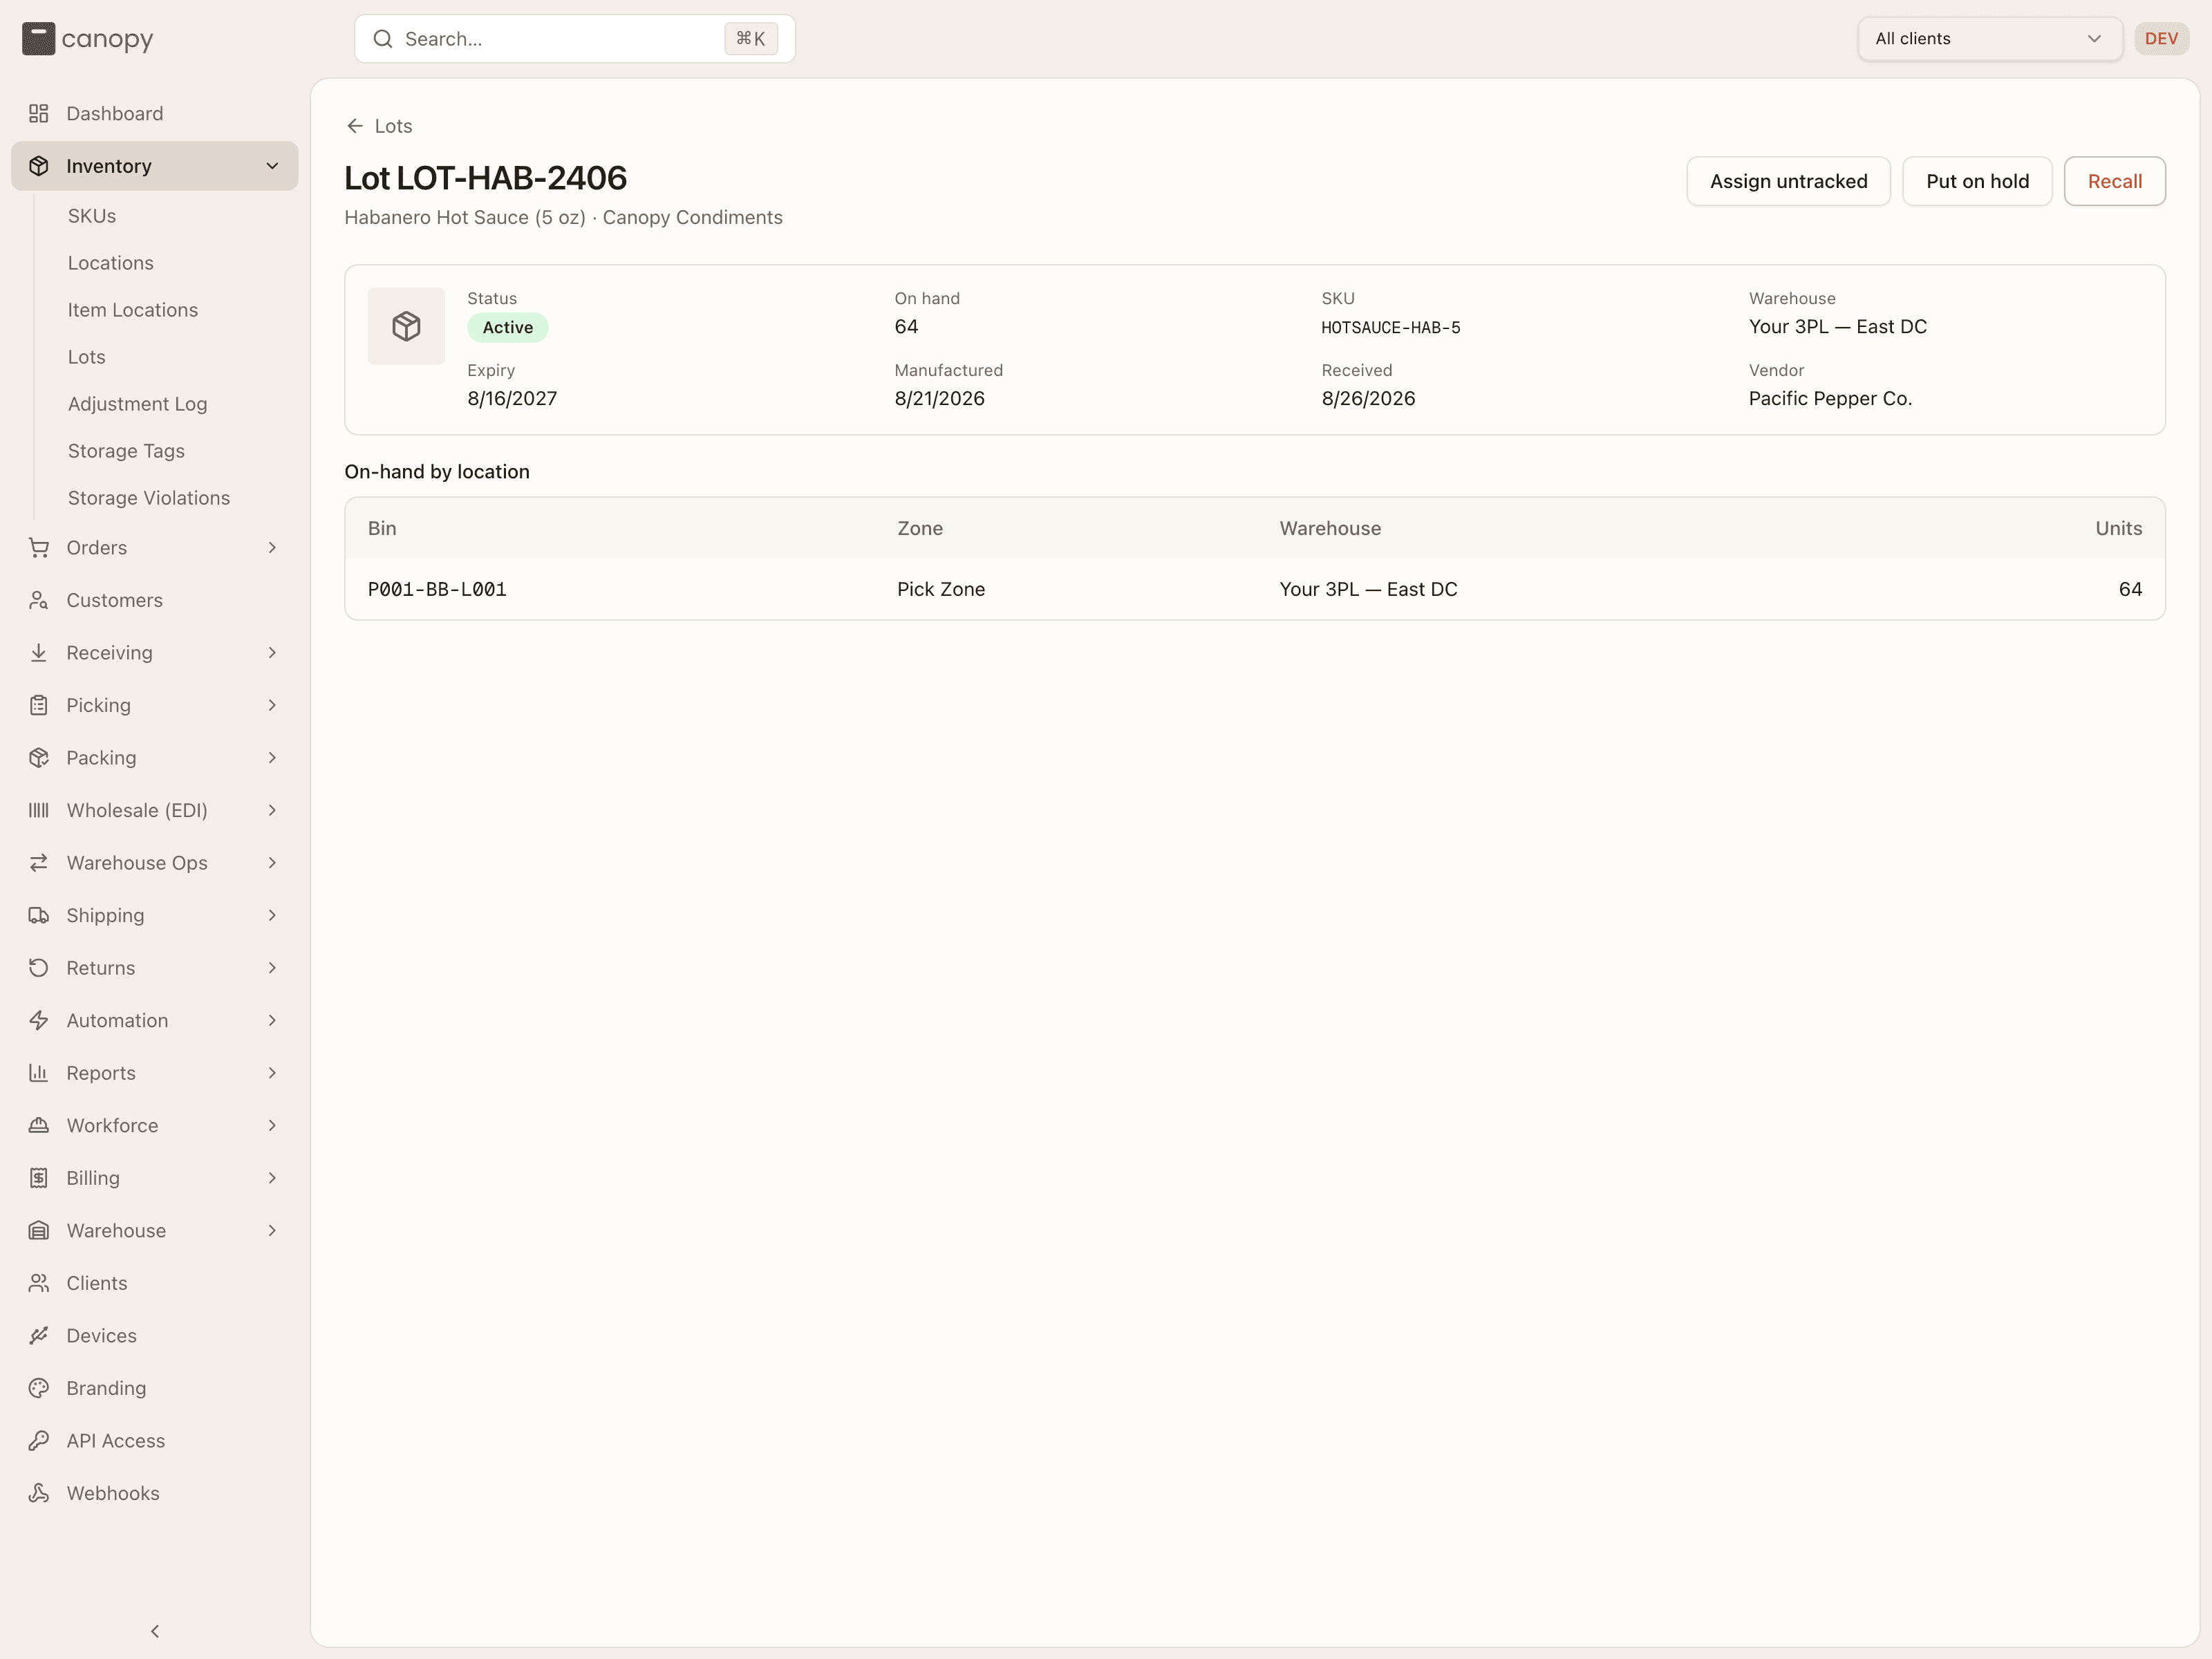Click the Reports bar chart icon
The height and width of the screenshot is (1659, 2212).
[x=39, y=1073]
